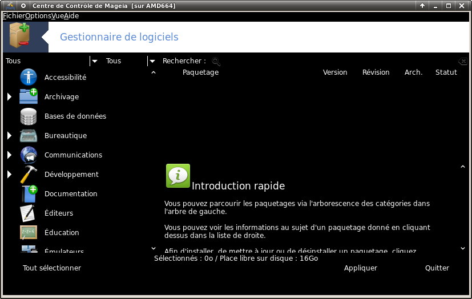Click the Appliquer button
The width and height of the screenshot is (472, 299).
click(x=361, y=268)
